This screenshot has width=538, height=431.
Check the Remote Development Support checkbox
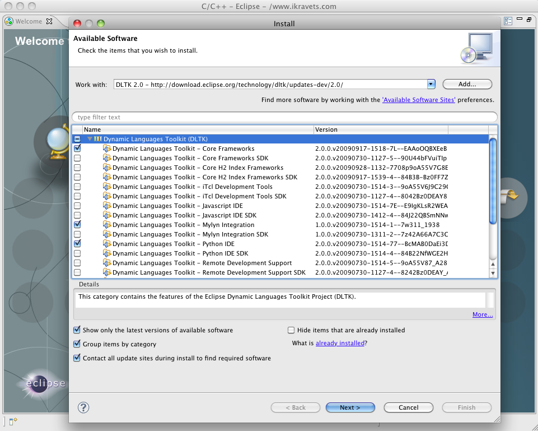pos(77,263)
